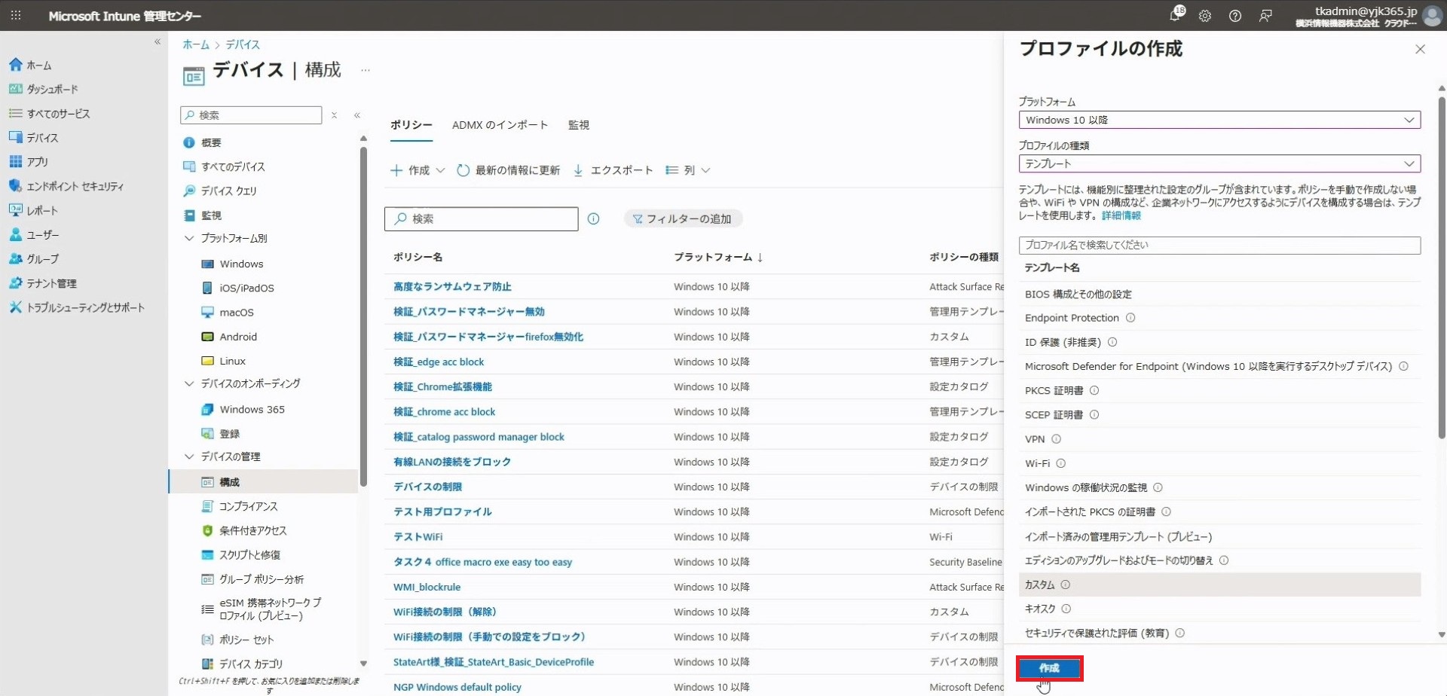Screen dimensions: 1447x696
Task: Click the info icon beside policy search
Action: tap(594, 219)
